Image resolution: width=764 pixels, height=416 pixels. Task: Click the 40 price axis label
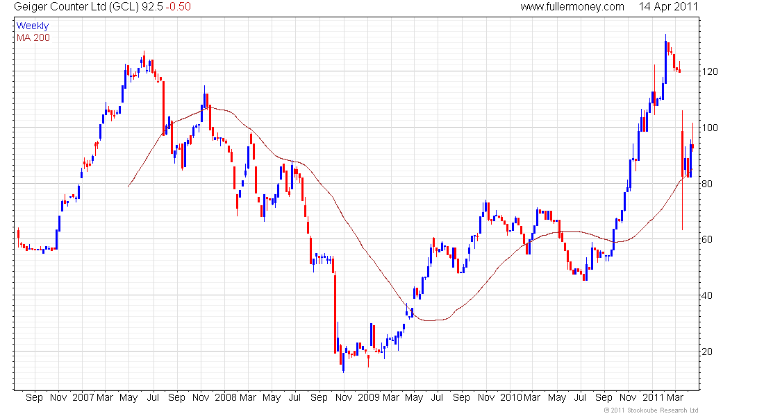point(707,295)
